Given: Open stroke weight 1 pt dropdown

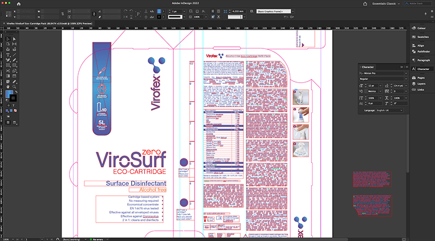Looking at the screenshot, I should tap(184, 11).
